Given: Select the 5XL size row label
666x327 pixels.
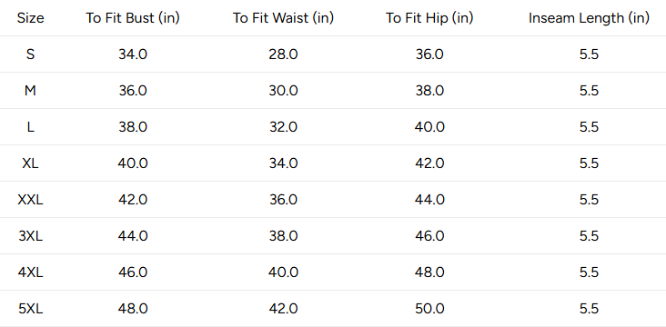Looking at the screenshot, I should (30, 309).
